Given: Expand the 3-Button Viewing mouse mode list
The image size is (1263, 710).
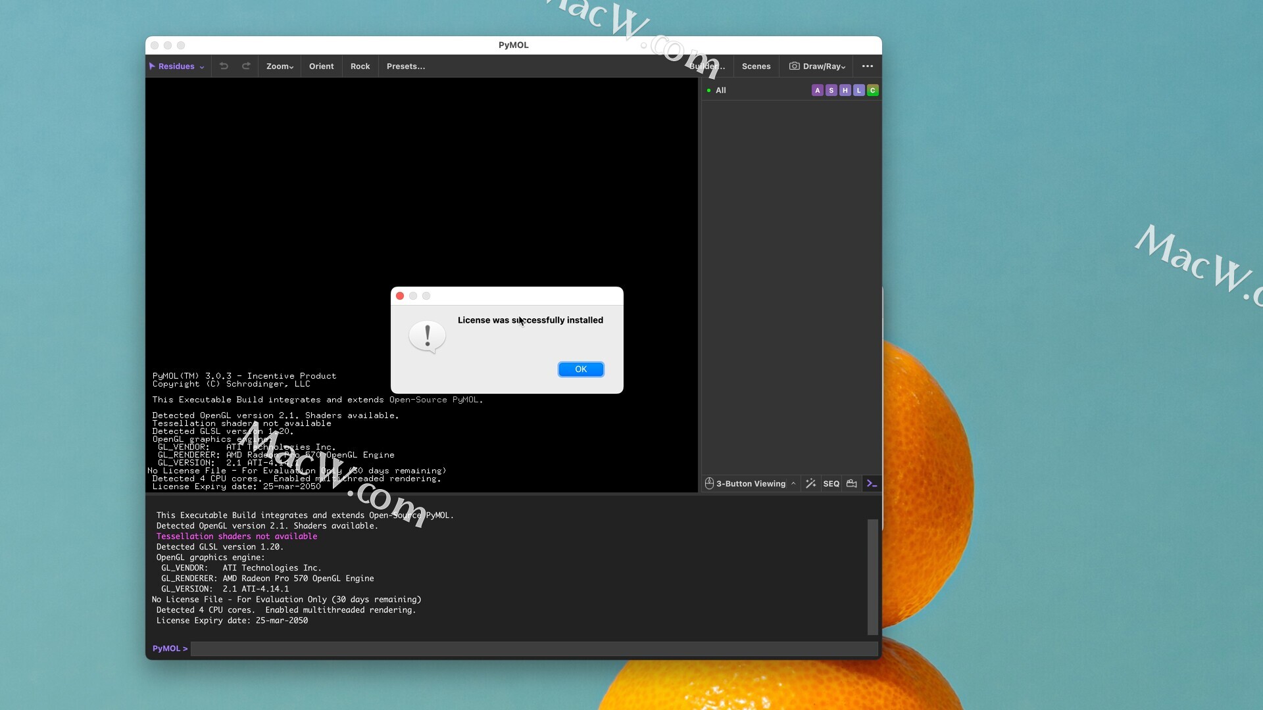Looking at the screenshot, I should tap(793, 484).
